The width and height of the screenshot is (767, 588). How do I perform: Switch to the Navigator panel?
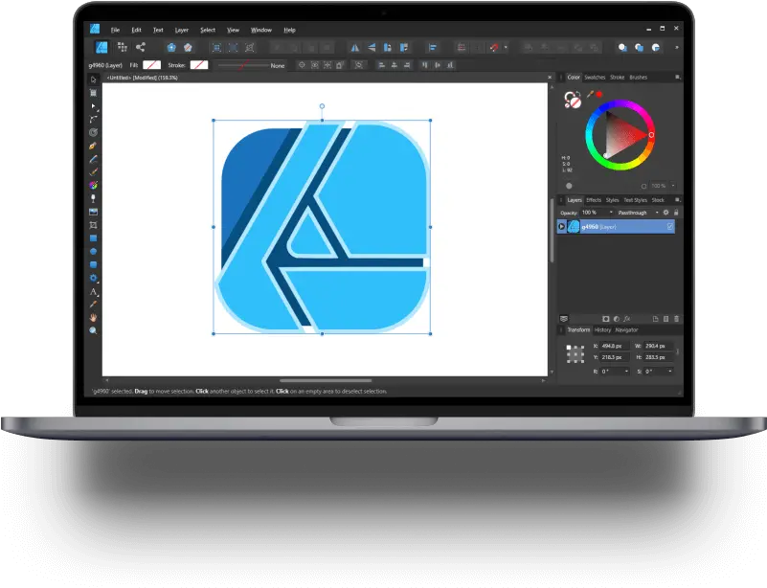coord(627,329)
